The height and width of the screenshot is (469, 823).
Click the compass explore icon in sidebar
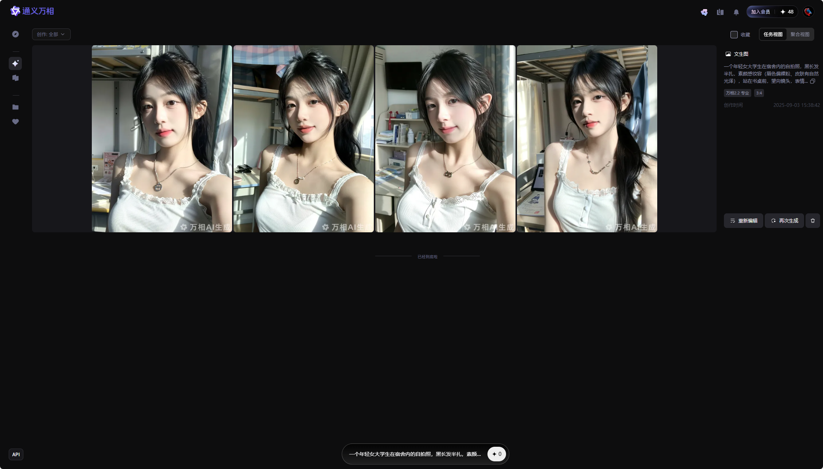pyautogui.click(x=15, y=34)
